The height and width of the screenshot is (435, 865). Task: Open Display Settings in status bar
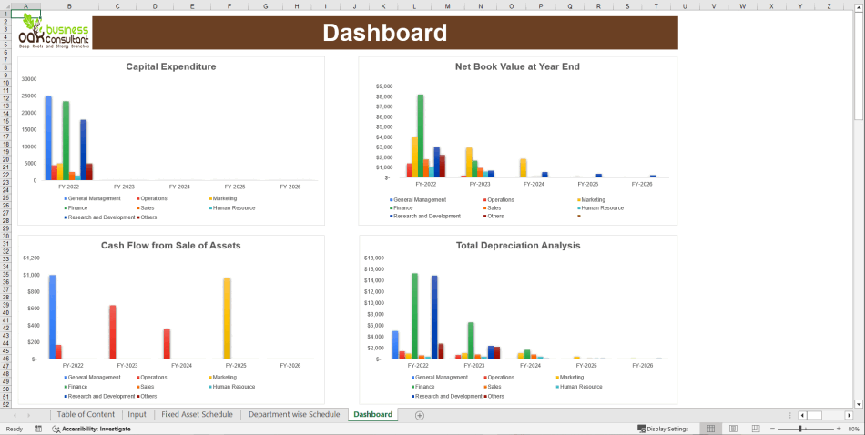(663, 429)
